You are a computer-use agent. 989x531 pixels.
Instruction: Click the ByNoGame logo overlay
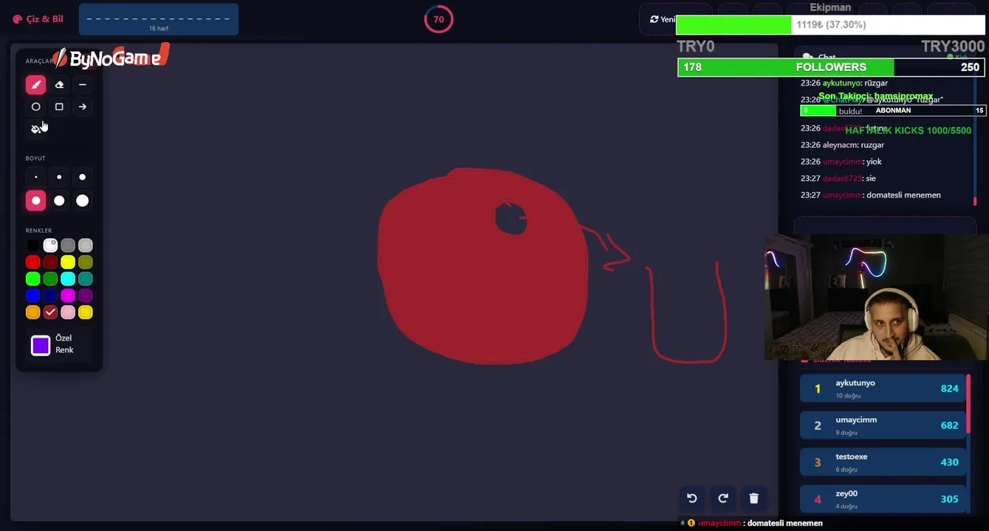(111, 58)
